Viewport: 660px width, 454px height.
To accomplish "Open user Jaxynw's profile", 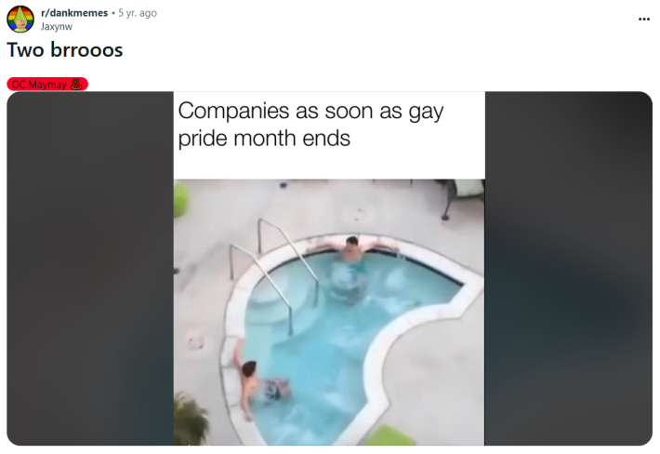I will point(57,27).
